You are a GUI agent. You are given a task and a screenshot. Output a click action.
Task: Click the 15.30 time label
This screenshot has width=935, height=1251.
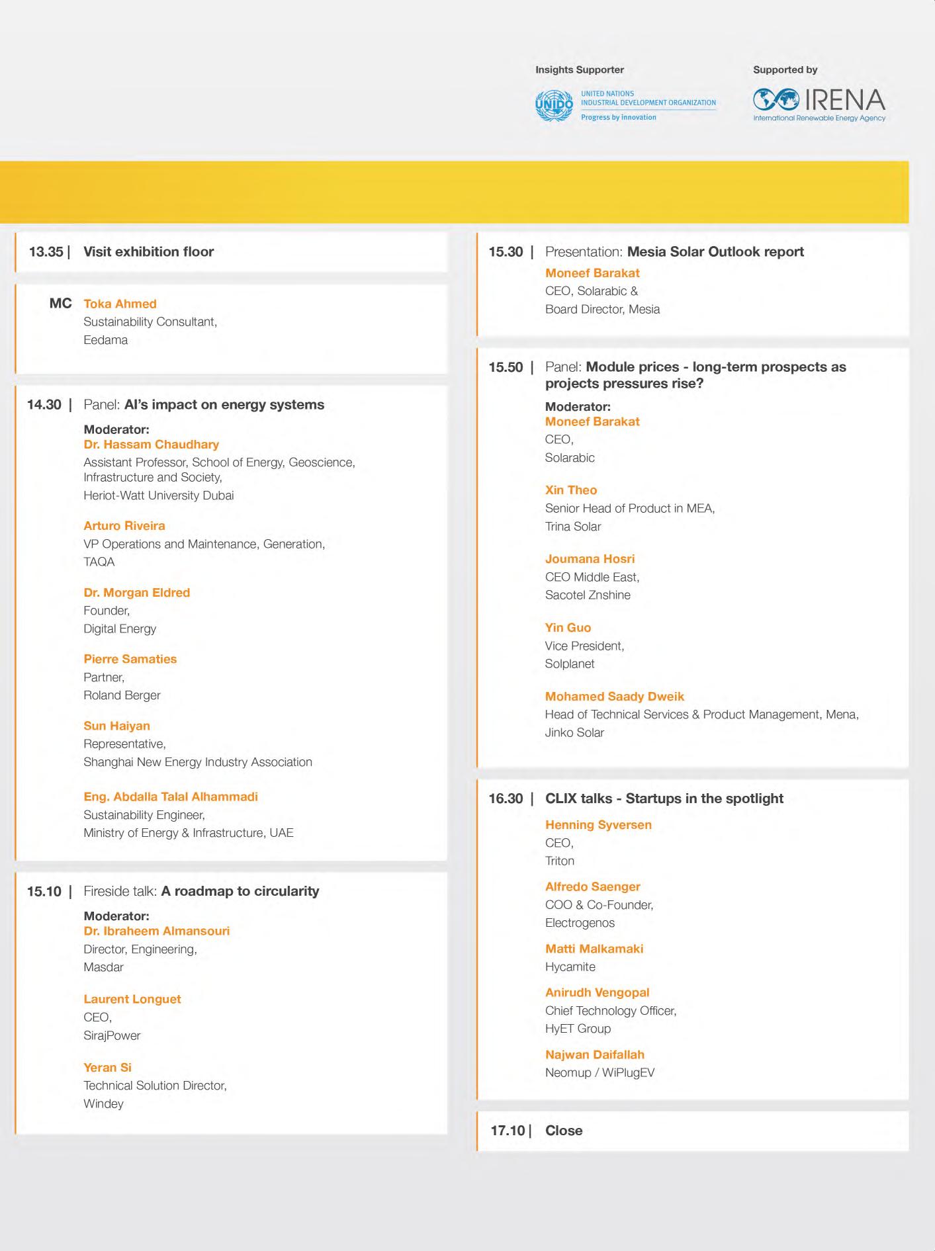pyautogui.click(x=506, y=251)
